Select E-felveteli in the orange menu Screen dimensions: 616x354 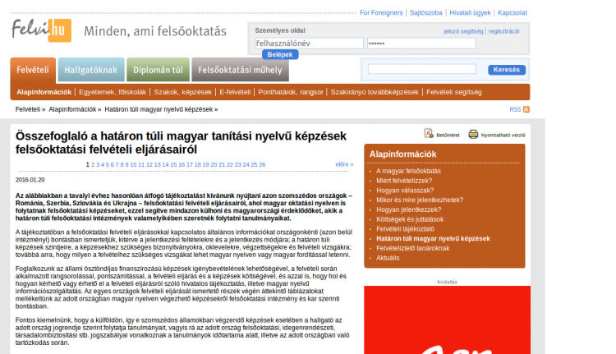point(235,92)
